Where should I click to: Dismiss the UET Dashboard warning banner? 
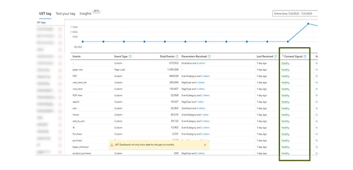[x=205, y=145]
